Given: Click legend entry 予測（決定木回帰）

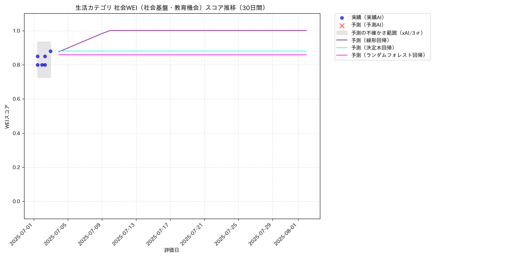Looking at the screenshot, I should [373, 48].
